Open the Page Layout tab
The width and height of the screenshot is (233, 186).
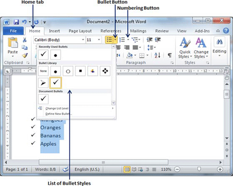pyautogui.click(x=80, y=31)
